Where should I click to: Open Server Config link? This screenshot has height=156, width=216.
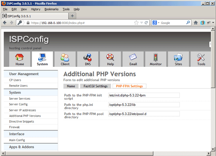(18, 104)
